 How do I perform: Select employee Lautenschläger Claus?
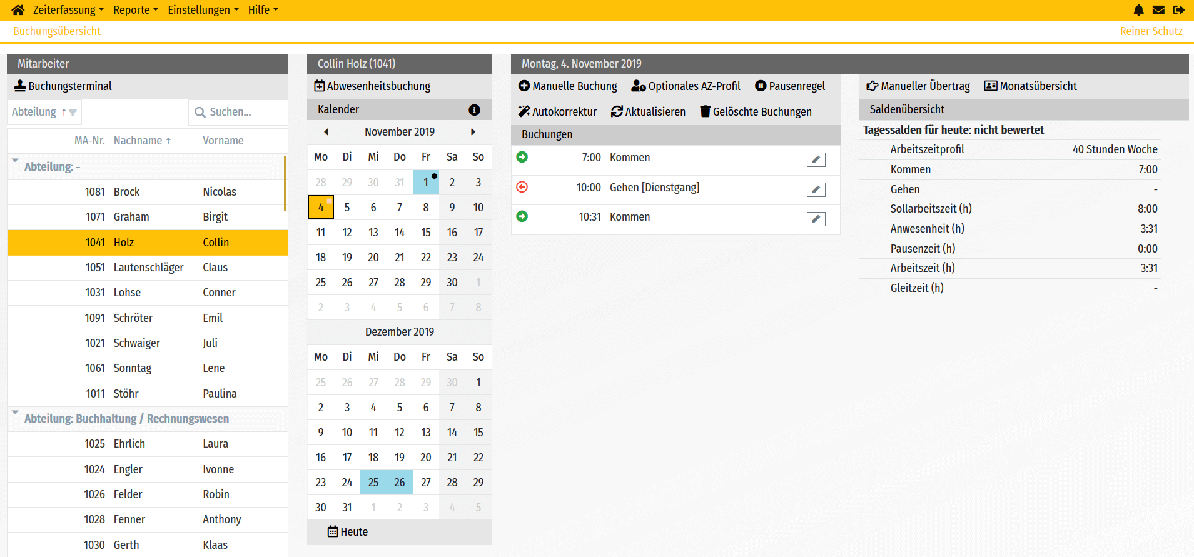[148, 268]
